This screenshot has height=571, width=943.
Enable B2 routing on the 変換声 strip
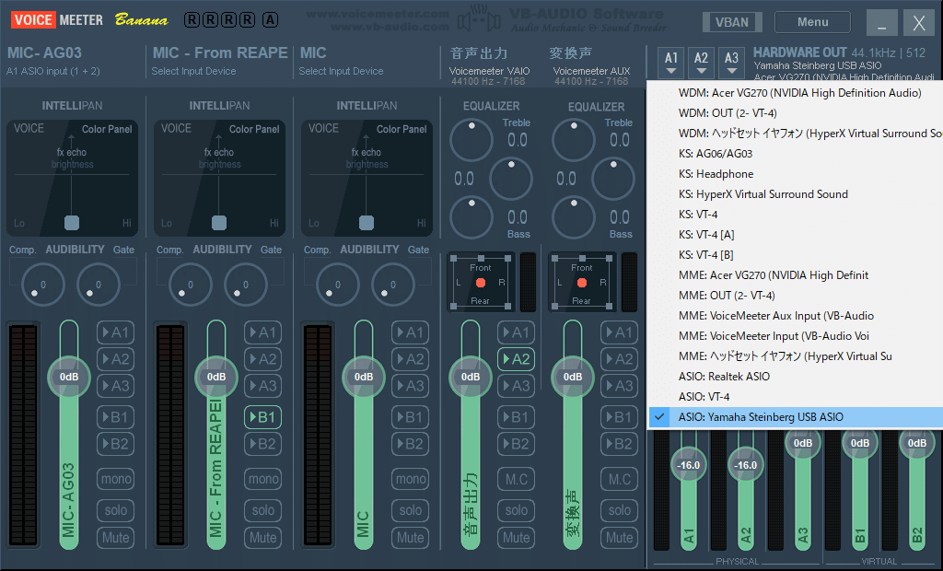(x=619, y=444)
